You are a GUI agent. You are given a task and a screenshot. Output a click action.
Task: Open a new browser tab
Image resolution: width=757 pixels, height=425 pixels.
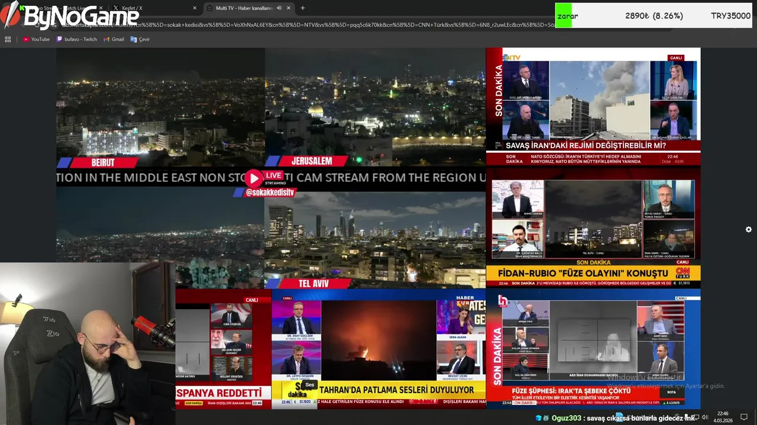click(x=303, y=8)
